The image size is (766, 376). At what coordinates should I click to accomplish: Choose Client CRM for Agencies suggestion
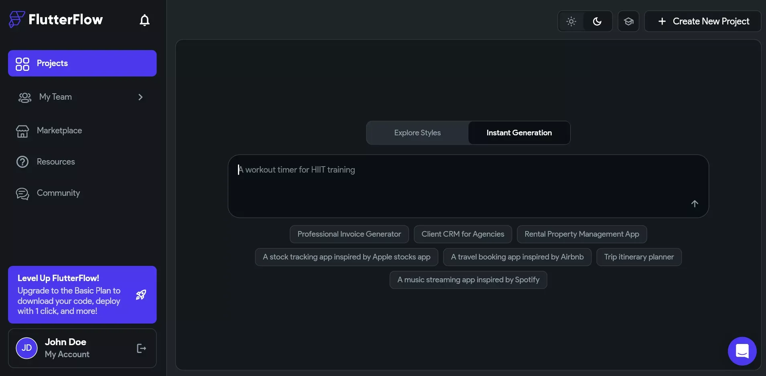point(463,234)
